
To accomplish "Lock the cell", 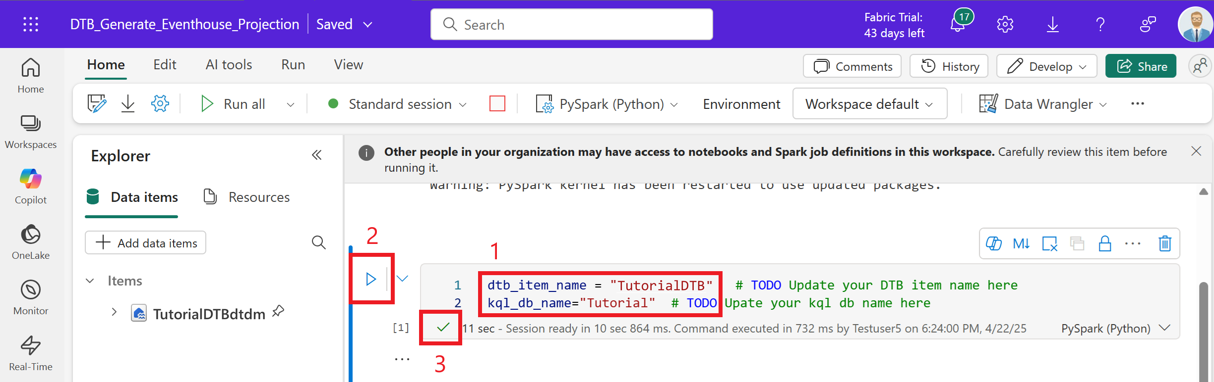I will (x=1105, y=243).
